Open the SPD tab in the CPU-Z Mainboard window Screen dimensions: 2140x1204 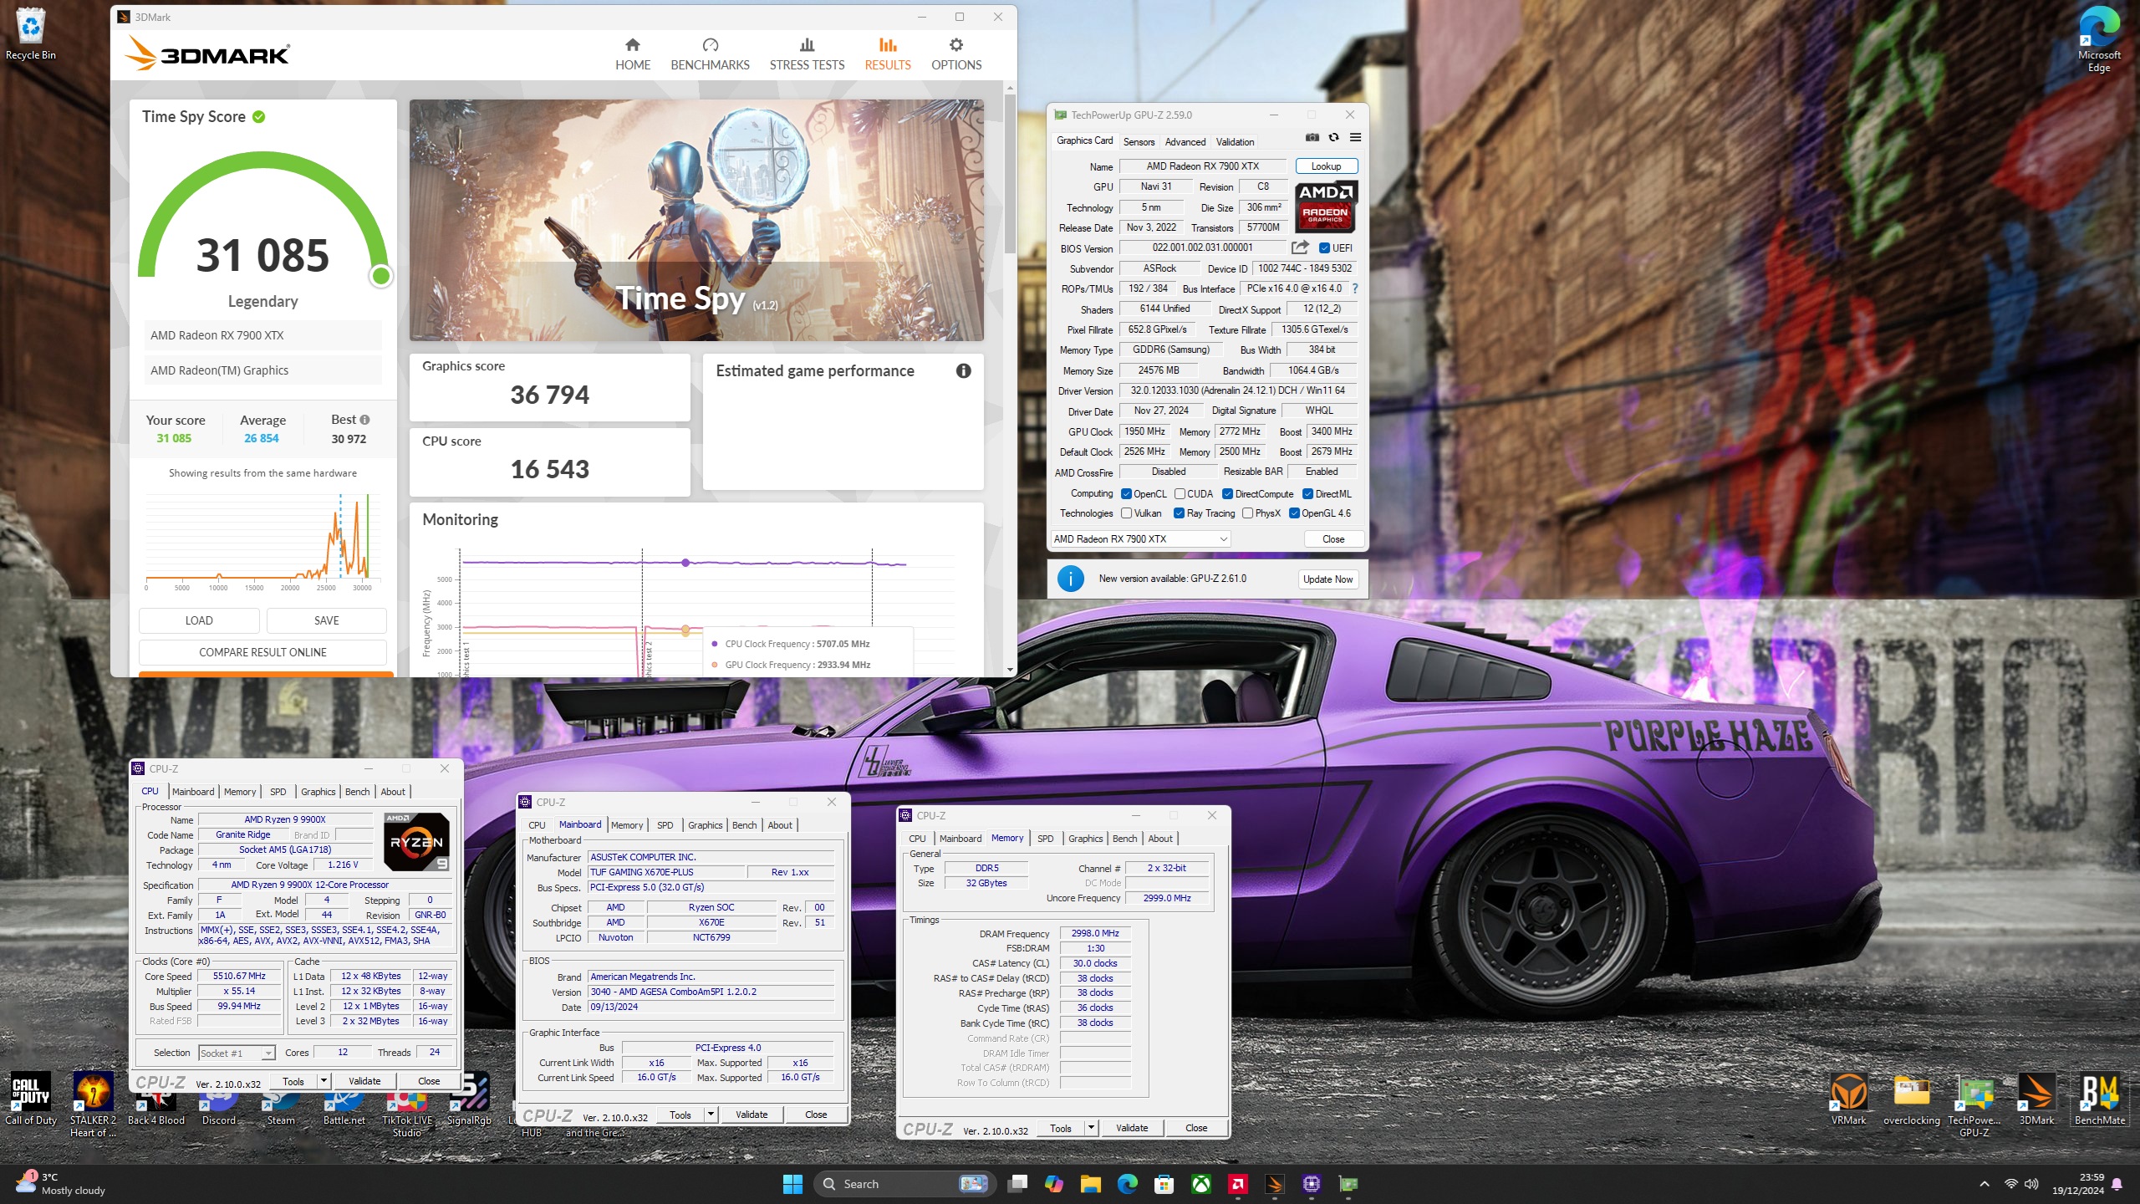point(665,825)
